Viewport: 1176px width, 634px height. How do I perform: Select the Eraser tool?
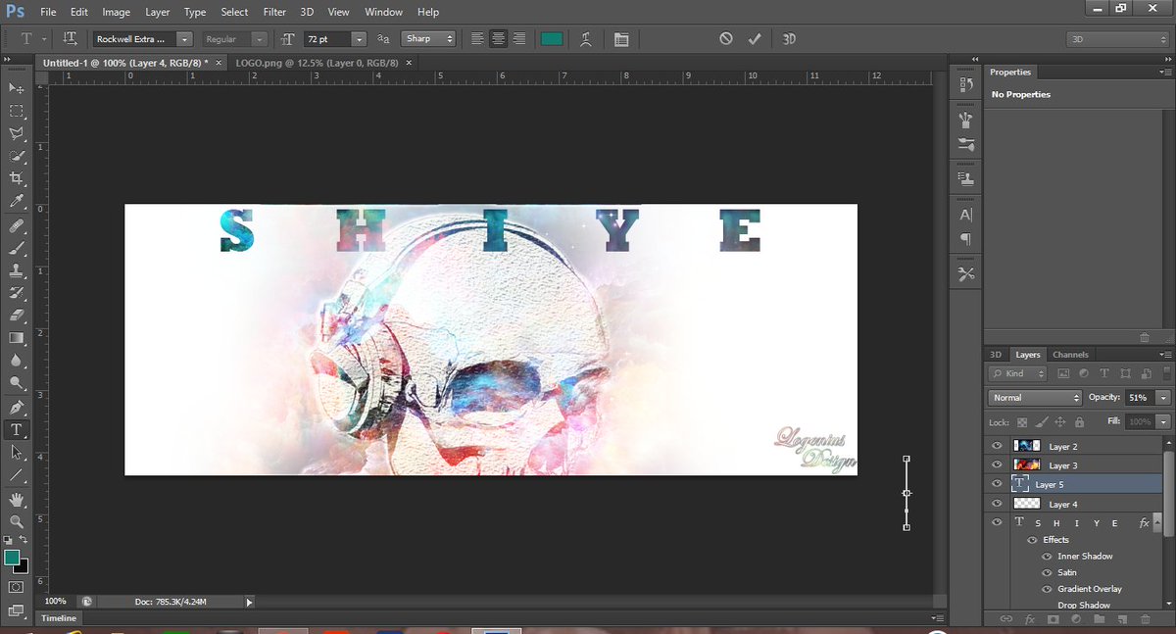click(x=17, y=317)
